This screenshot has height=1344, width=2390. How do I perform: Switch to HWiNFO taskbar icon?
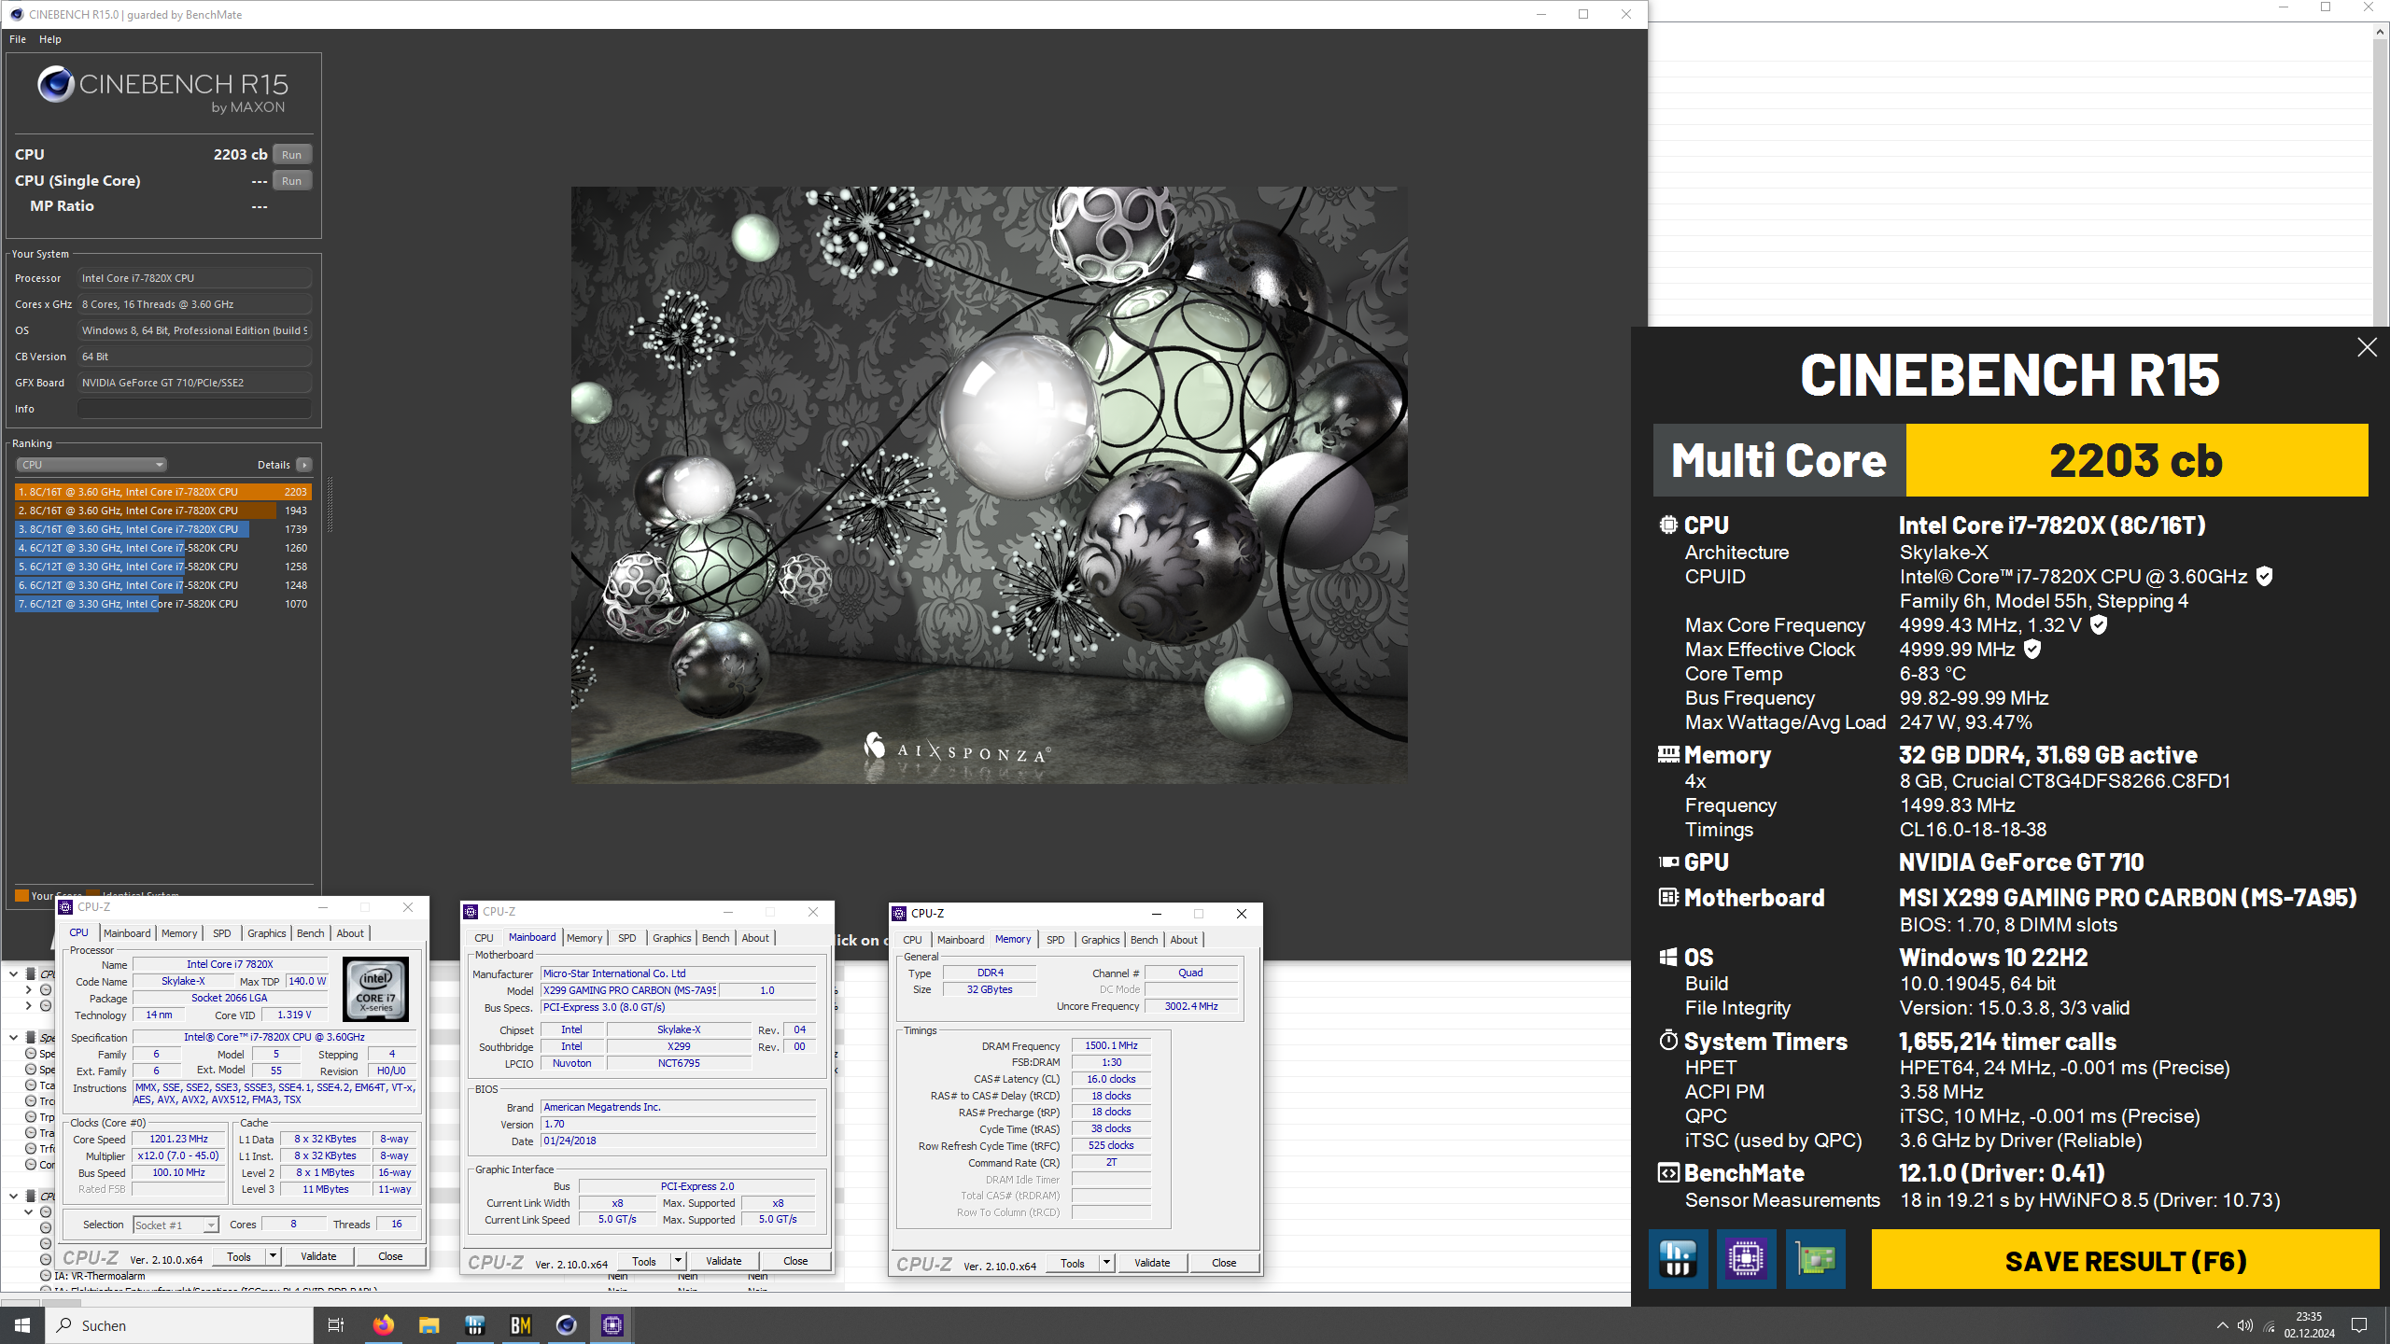474,1325
